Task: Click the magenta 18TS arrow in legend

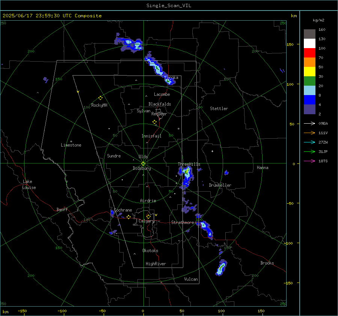Action: (x=309, y=161)
